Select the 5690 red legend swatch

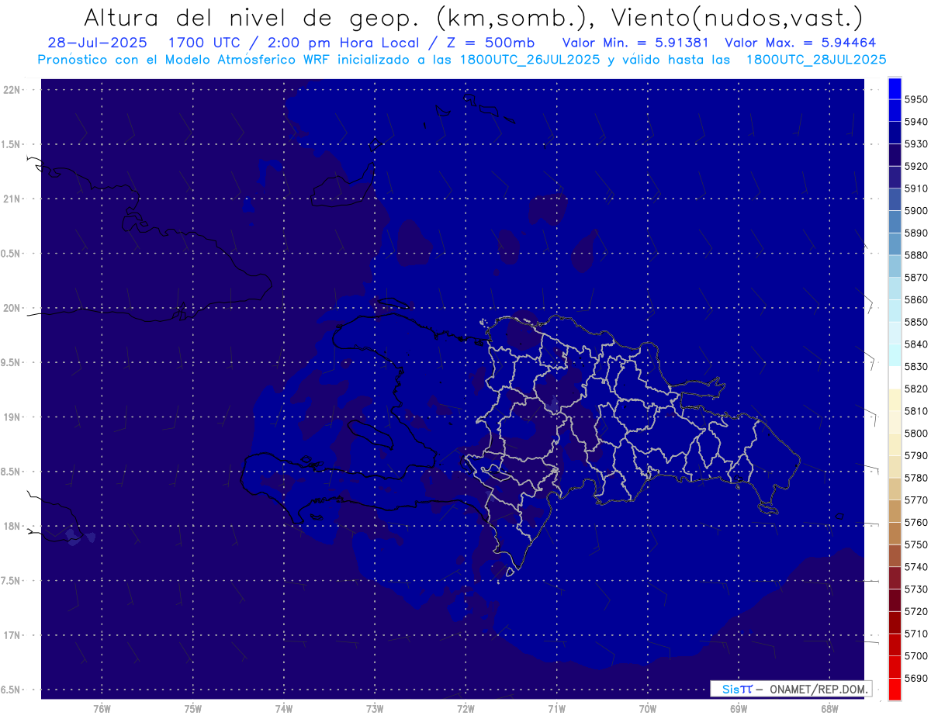[x=895, y=689]
